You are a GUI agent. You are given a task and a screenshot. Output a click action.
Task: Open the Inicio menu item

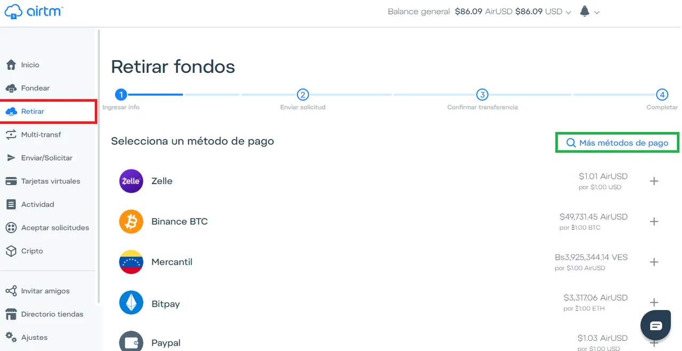(30, 65)
